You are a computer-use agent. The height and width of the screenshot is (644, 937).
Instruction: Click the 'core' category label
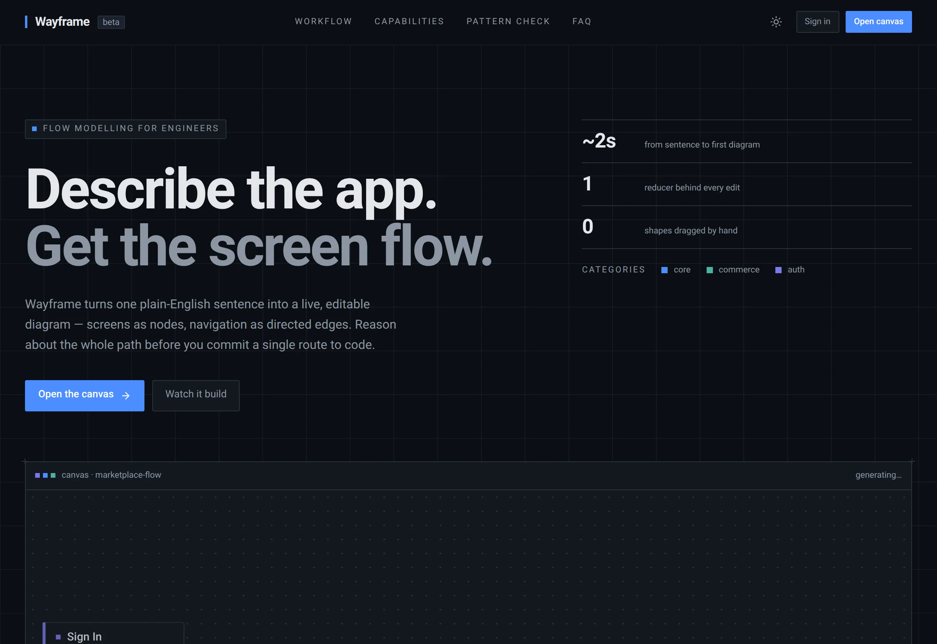click(682, 270)
